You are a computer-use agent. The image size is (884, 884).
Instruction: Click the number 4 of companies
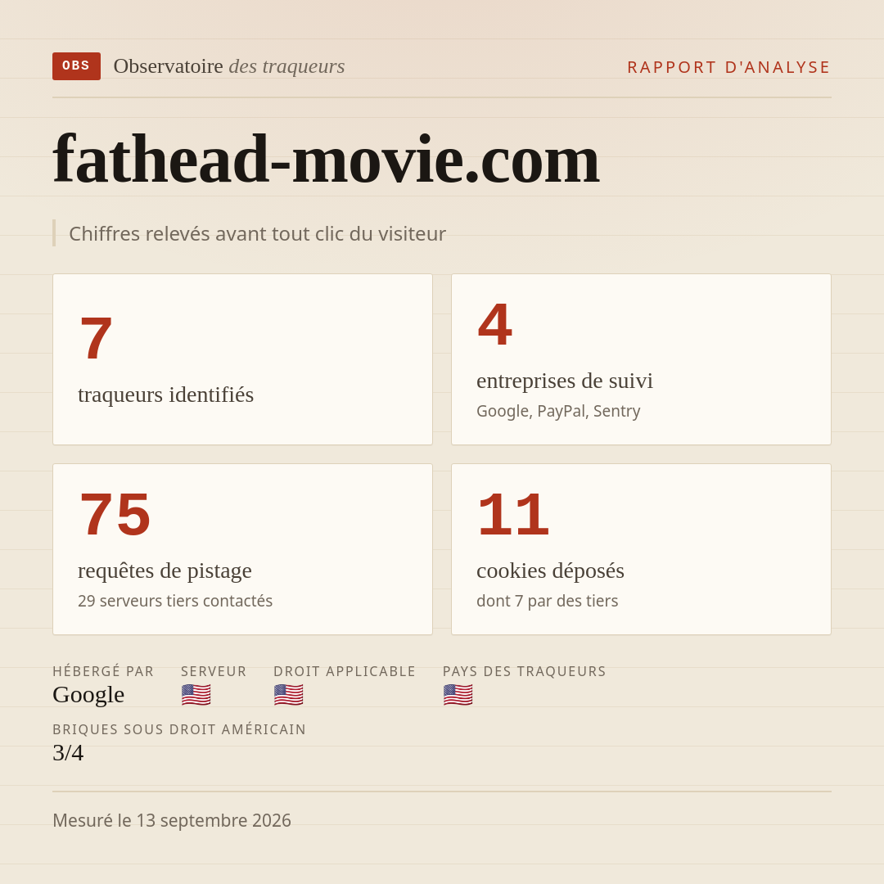[495, 325]
